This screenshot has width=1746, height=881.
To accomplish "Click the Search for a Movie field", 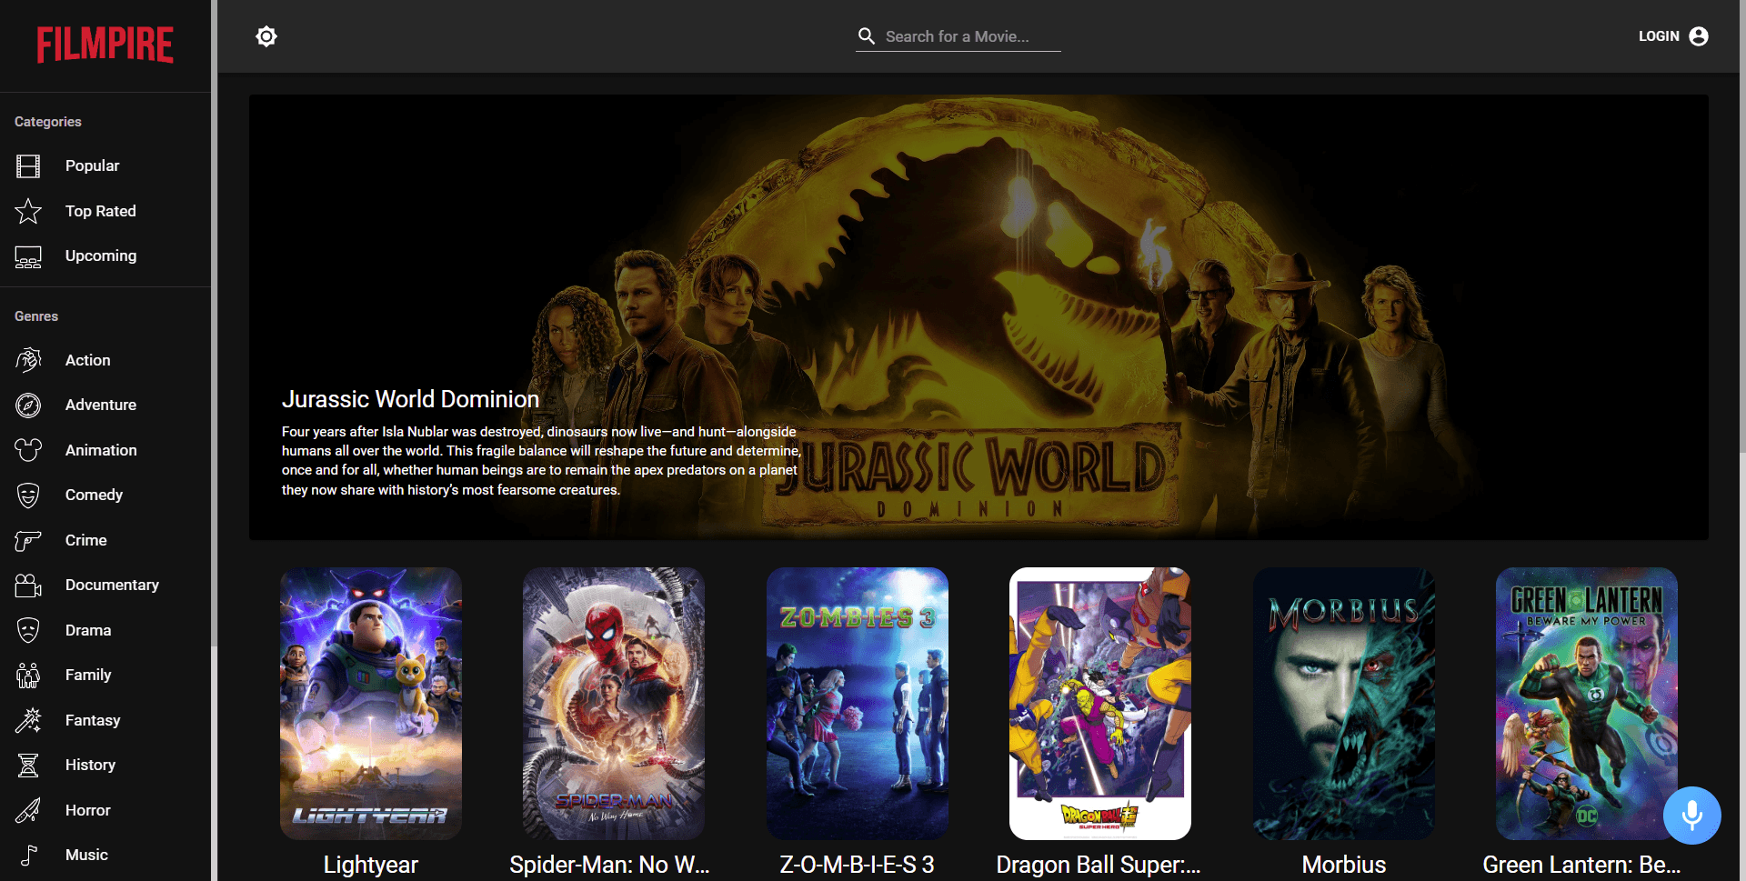I will click(958, 36).
